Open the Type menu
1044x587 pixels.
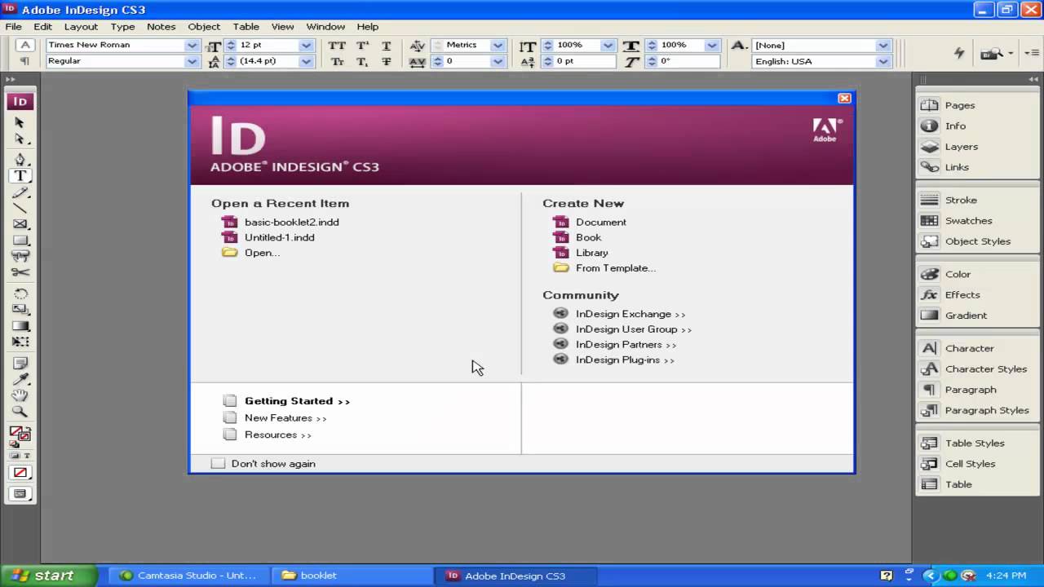tap(122, 26)
